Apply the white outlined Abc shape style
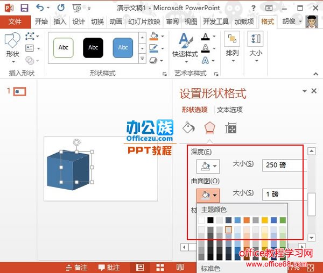This screenshot has height=273, width=323. click(63, 47)
